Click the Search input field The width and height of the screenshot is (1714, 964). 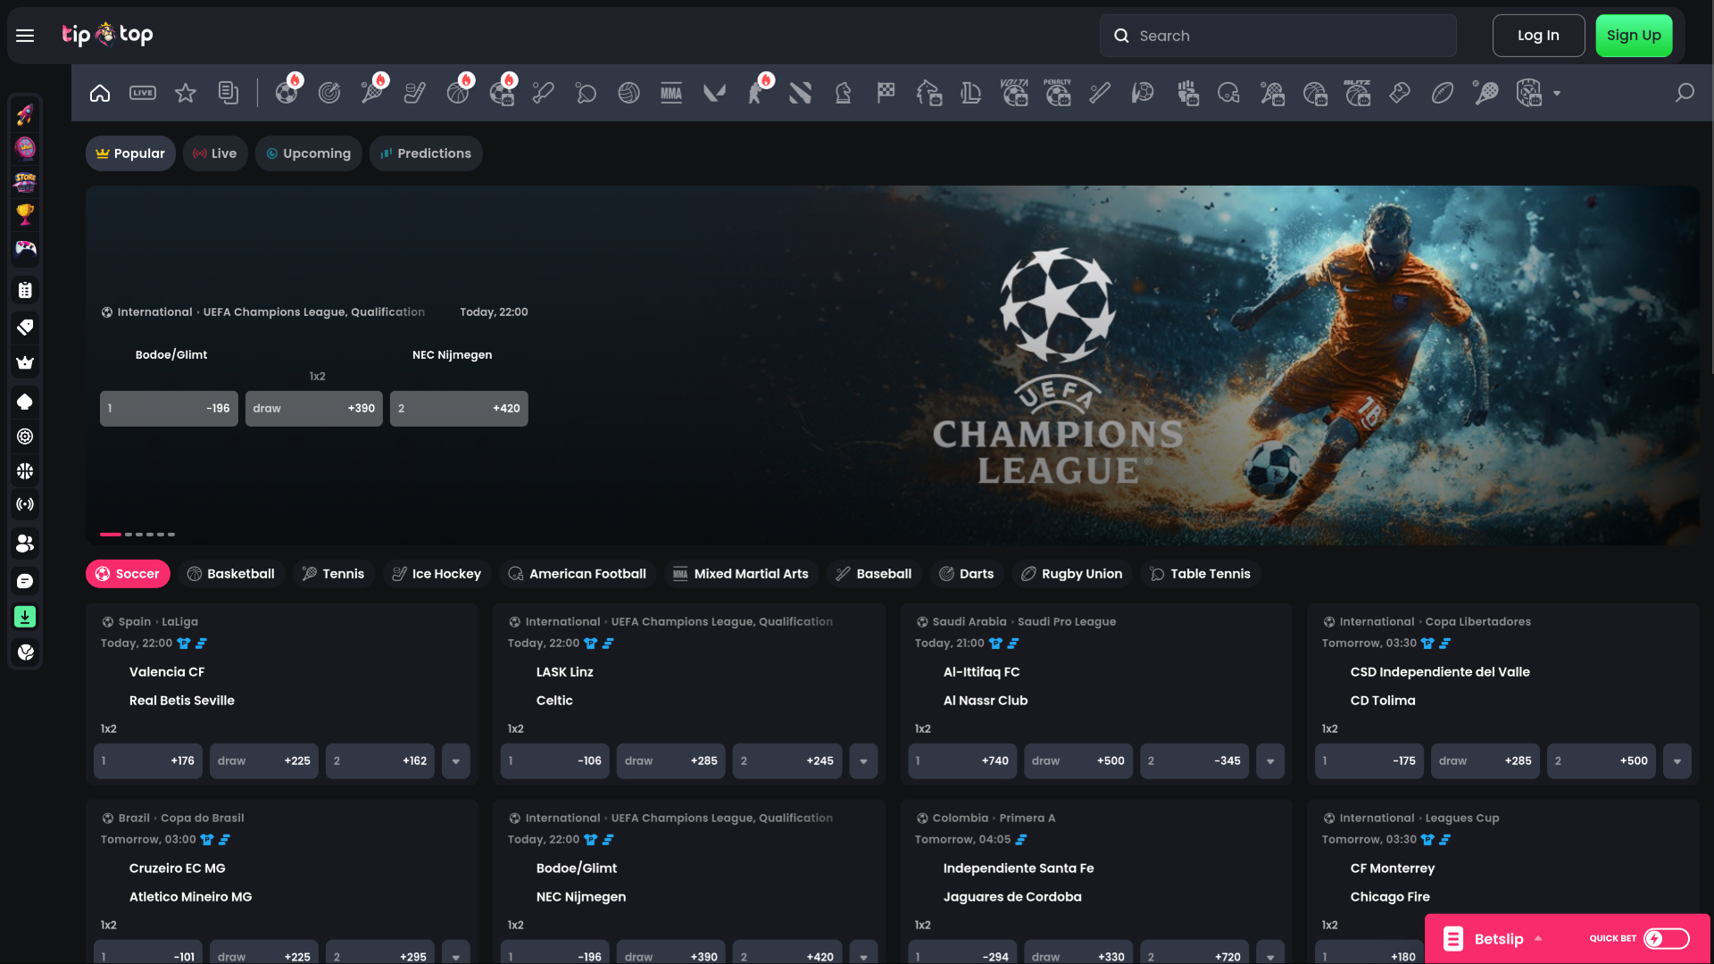(1278, 36)
